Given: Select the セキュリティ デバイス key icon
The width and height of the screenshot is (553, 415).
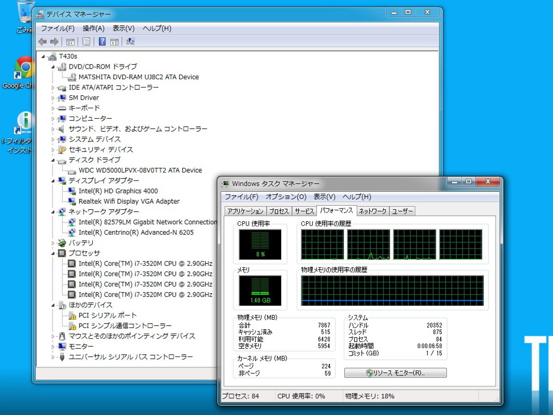Looking at the screenshot, I should tap(62, 149).
